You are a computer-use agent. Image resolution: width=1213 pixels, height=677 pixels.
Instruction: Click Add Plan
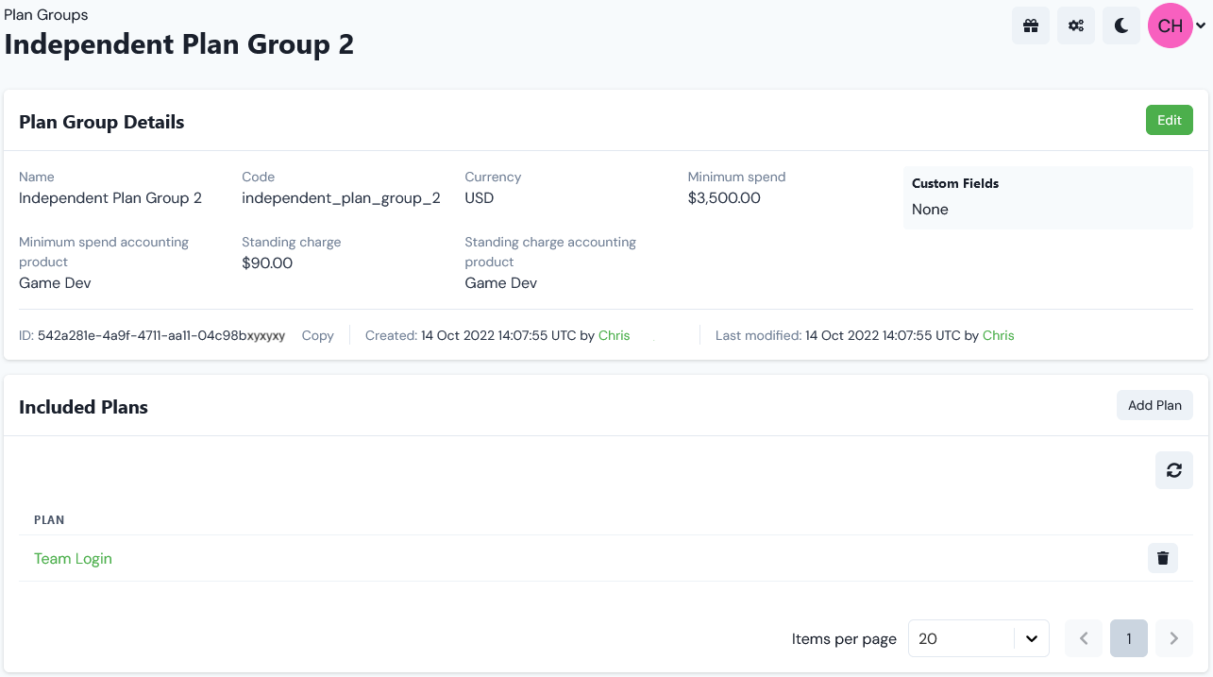point(1154,404)
